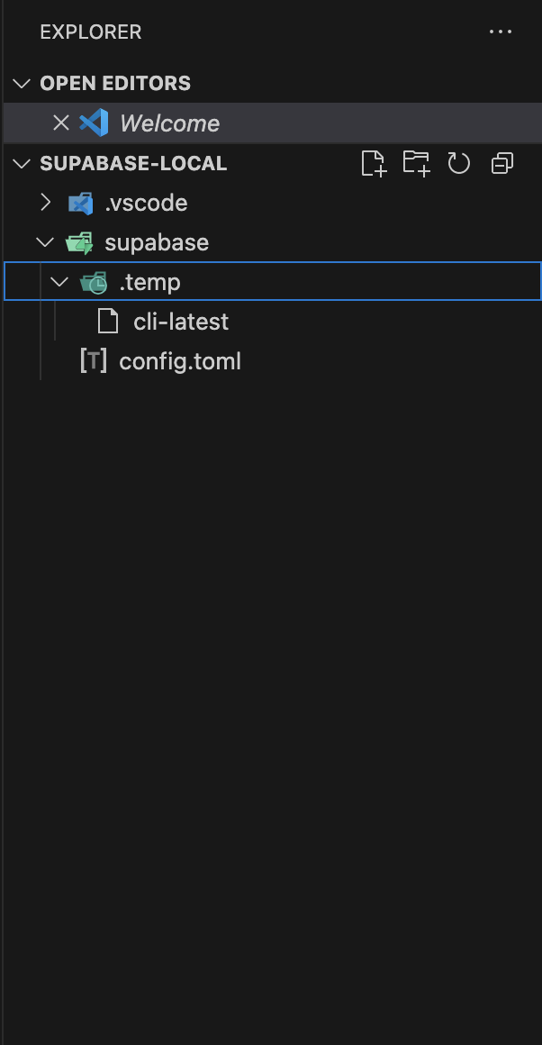Click the New Folder icon
Image resolution: width=542 pixels, height=1045 pixels.
tap(416, 163)
